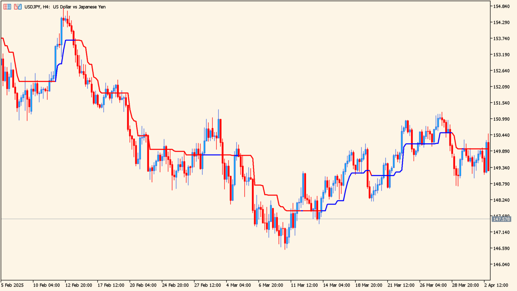This screenshot has height=291, width=517.
Task: Open the market depth icon at top-left
Action: 7,6
